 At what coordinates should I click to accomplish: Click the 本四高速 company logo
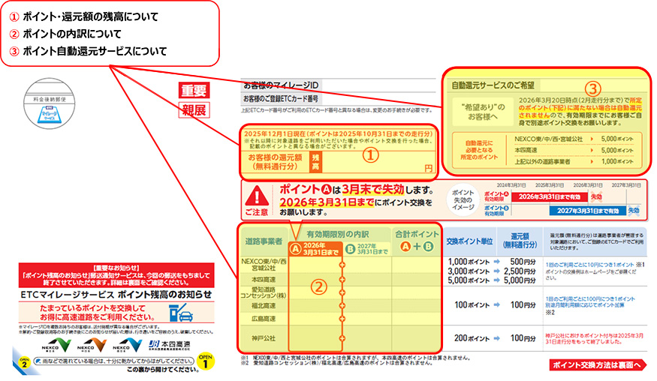tap(169, 344)
